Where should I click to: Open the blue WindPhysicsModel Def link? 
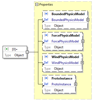[x=65, y=63]
